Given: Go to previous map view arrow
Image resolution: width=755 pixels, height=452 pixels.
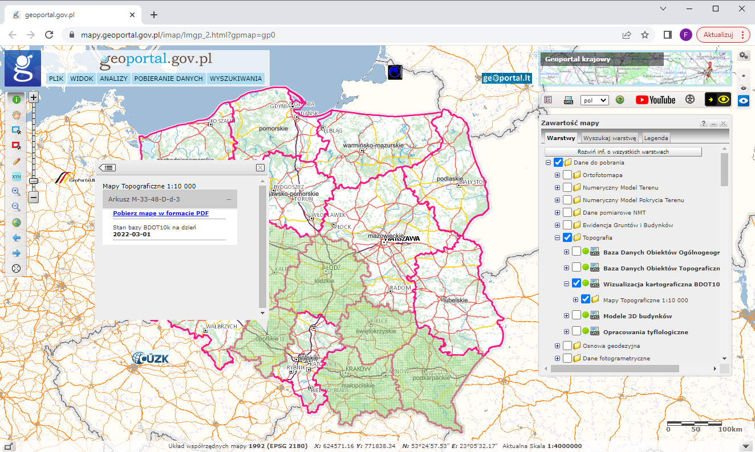Looking at the screenshot, I should click(16, 238).
